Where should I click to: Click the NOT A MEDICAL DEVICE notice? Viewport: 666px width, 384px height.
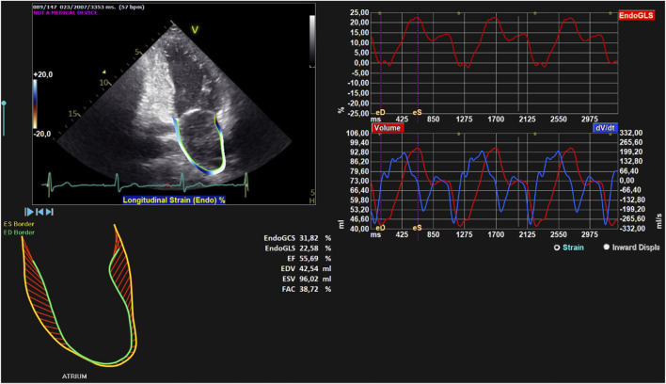coord(66,13)
